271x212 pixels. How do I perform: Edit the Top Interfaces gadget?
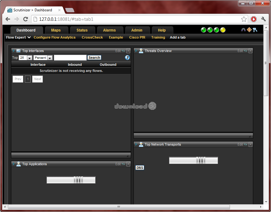(x=118, y=51)
